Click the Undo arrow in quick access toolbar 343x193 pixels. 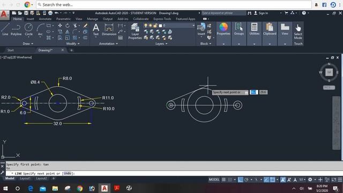pos(56,13)
